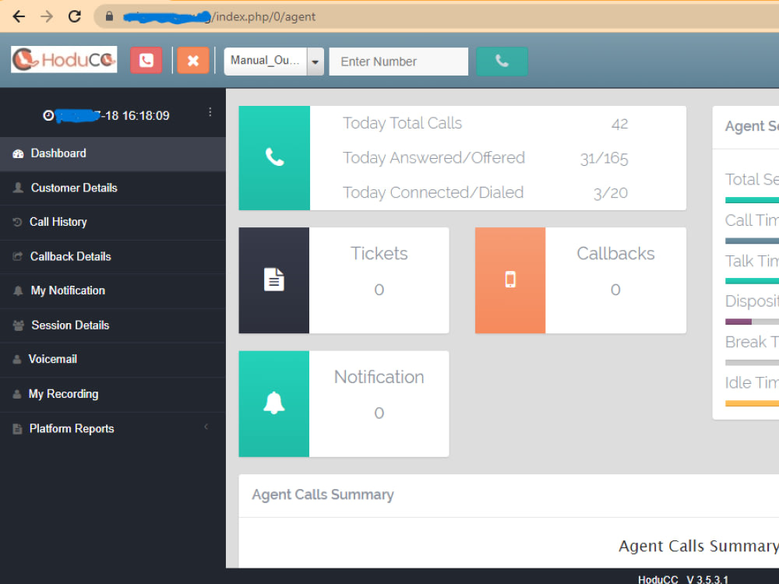Click the browser back arrow
Screen dimensions: 779x584
[x=19, y=17]
